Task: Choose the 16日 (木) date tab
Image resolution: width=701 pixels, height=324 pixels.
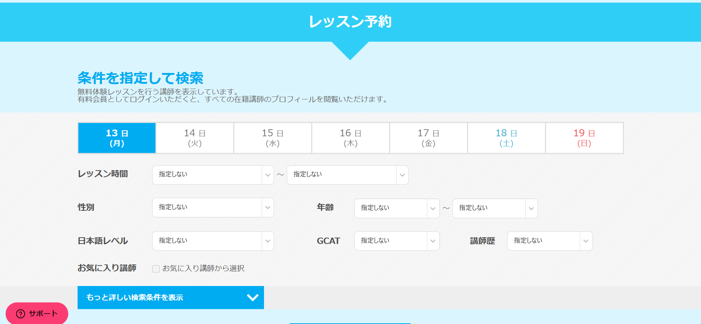Action: tap(350, 138)
